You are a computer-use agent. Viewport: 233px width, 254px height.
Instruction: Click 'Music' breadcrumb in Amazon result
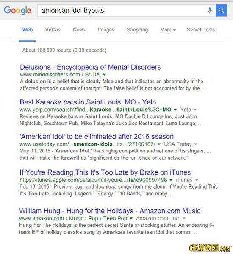pyautogui.click(x=76, y=218)
